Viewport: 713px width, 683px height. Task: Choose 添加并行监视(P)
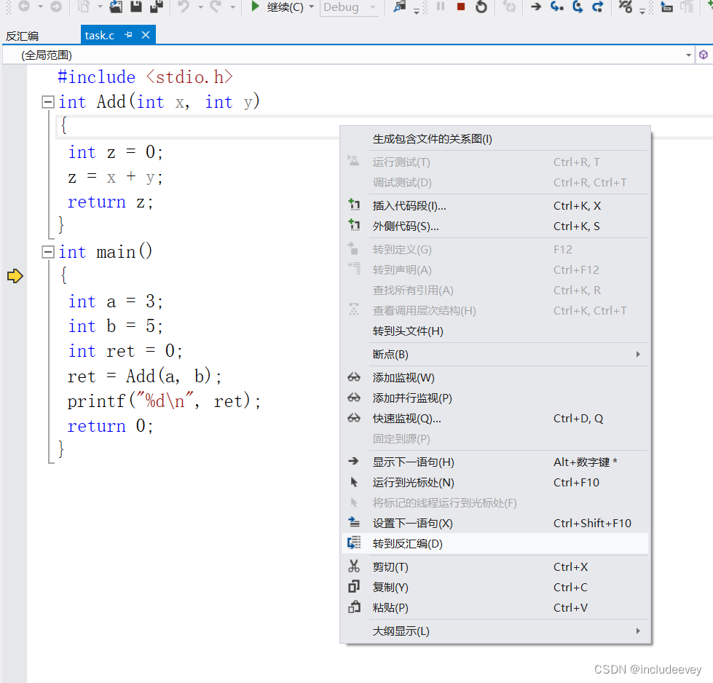pos(495,398)
